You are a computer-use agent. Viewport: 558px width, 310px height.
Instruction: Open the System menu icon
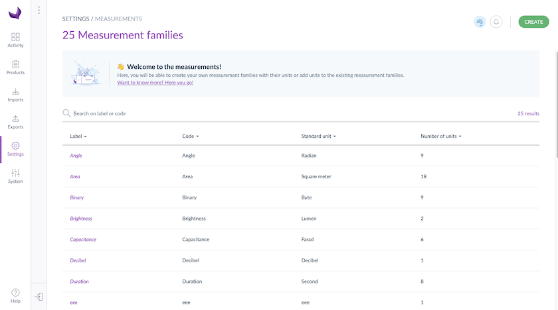tap(15, 176)
